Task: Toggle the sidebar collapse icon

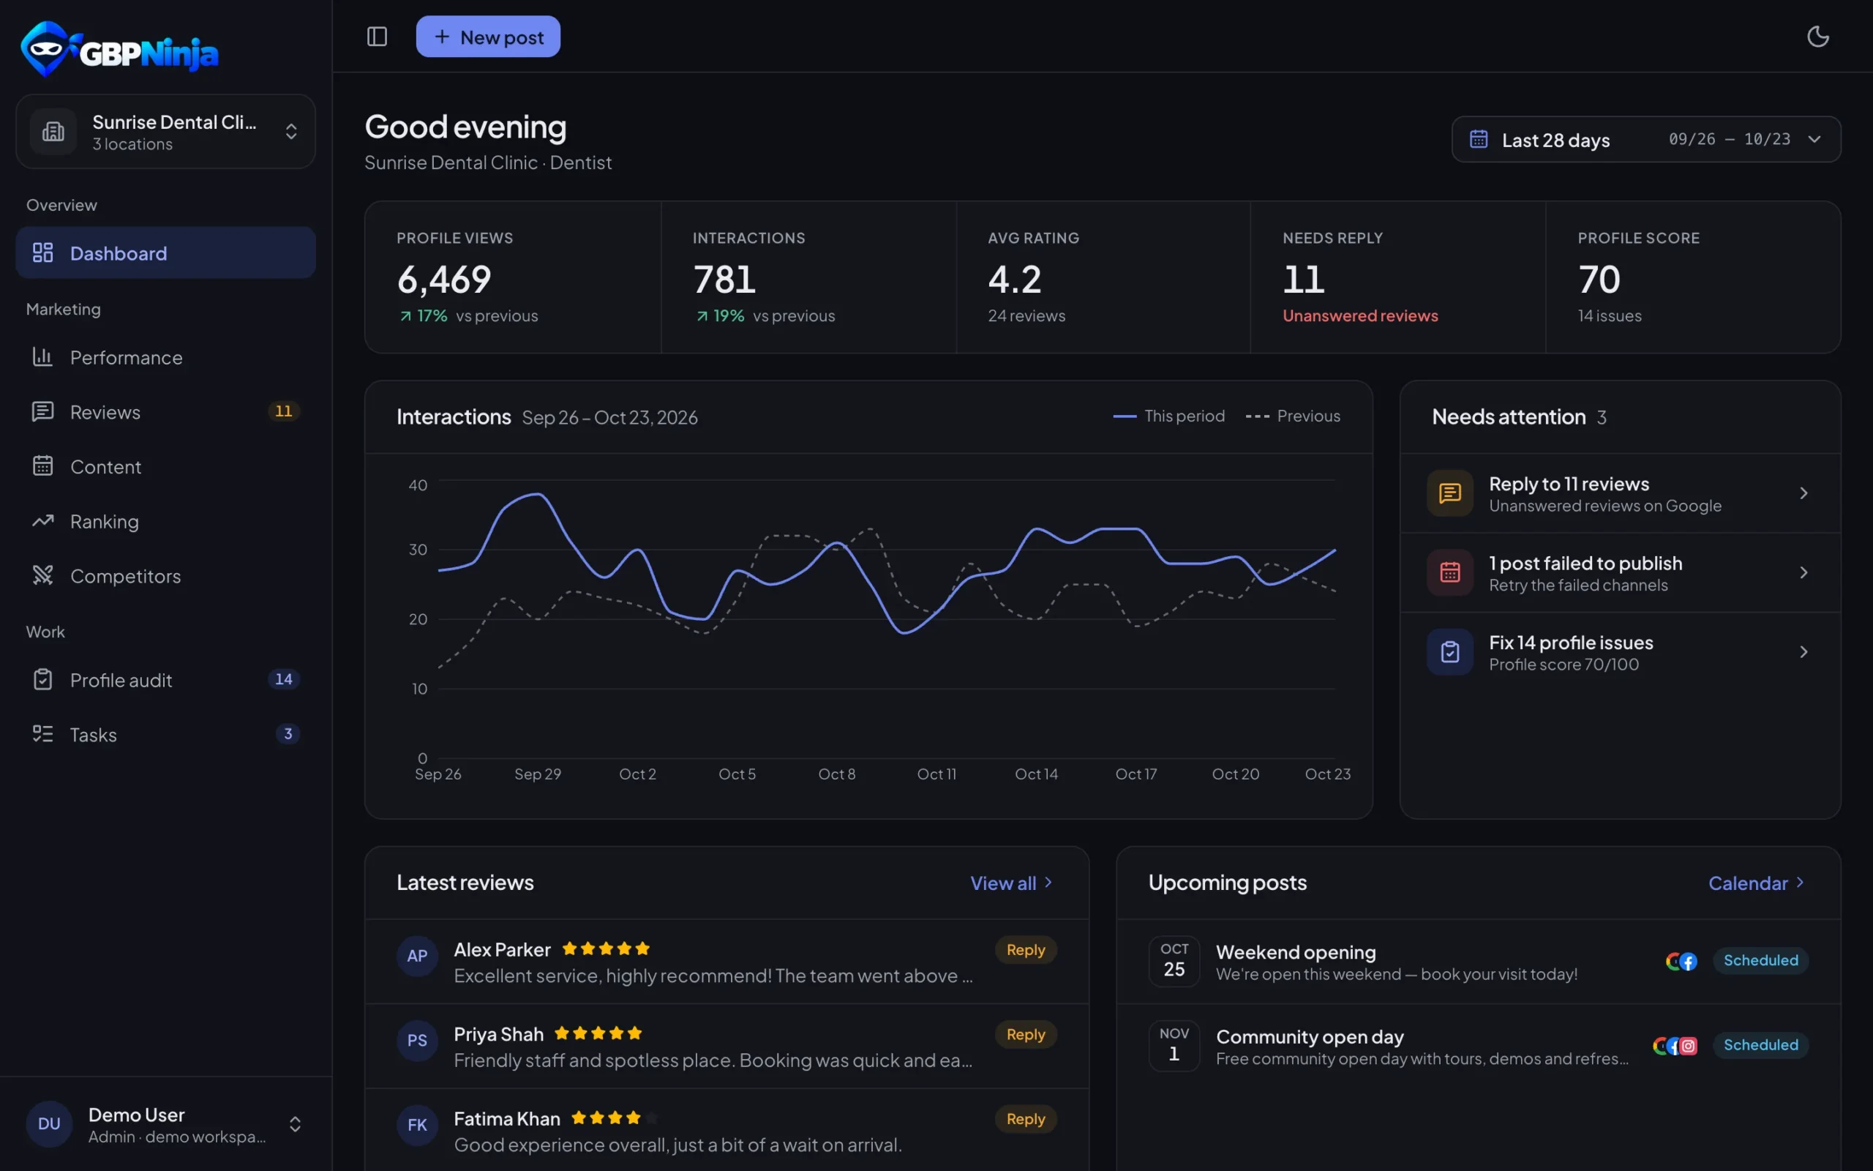Action: pos(377,37)
